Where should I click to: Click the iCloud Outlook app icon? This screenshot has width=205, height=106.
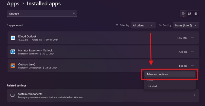13,38
